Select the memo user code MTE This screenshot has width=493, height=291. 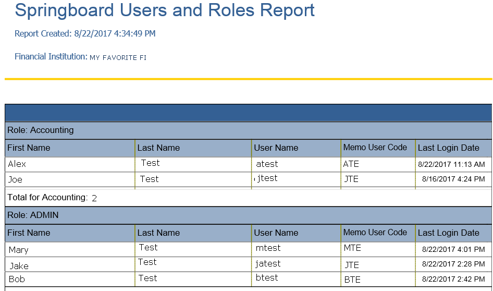[x=352, y=248]
